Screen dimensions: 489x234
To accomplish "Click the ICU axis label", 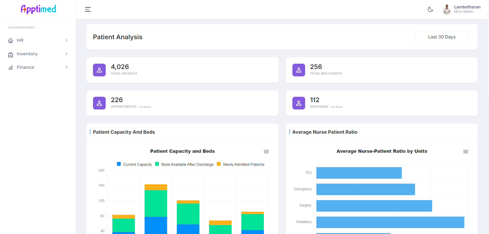I will [308, 172].
